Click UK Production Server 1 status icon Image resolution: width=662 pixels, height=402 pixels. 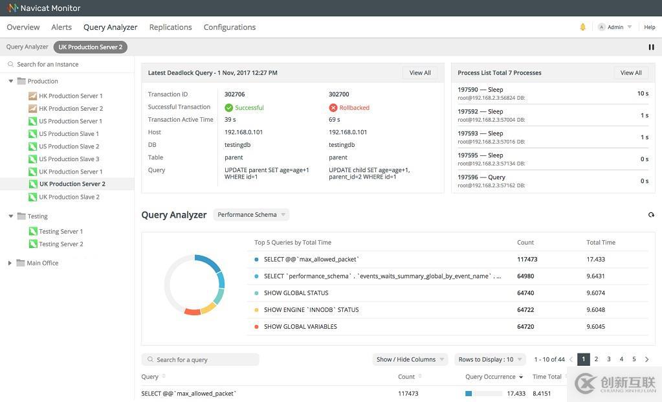pos(32,172)
